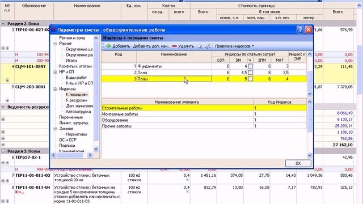Click Удалить text button
The height and width of the screenshot is (204, 363).
186,46
